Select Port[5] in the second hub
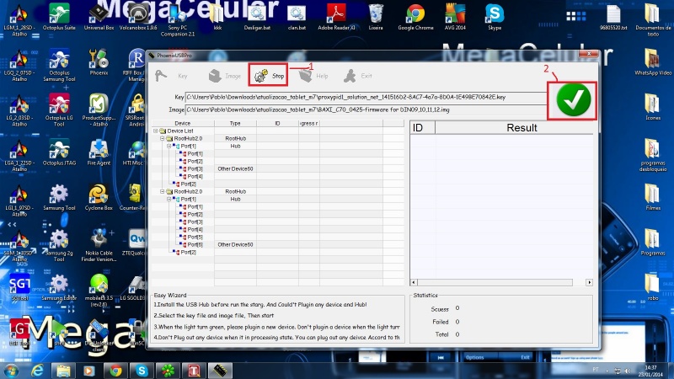Image resolution: width=674 pixels, height=379 pixels. [195, 237]
